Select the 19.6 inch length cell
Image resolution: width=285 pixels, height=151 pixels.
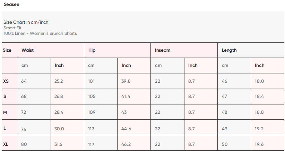259,144
